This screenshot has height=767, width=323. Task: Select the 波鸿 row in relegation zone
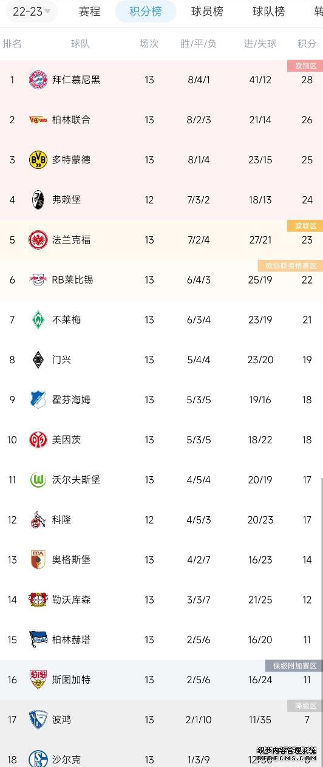(161, 720)
